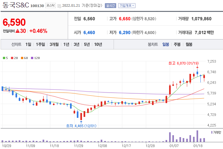This screenshot has width=223, height=149.
Task: Switch to the 3개월 line chart
Action: click(x=54, y=44)
